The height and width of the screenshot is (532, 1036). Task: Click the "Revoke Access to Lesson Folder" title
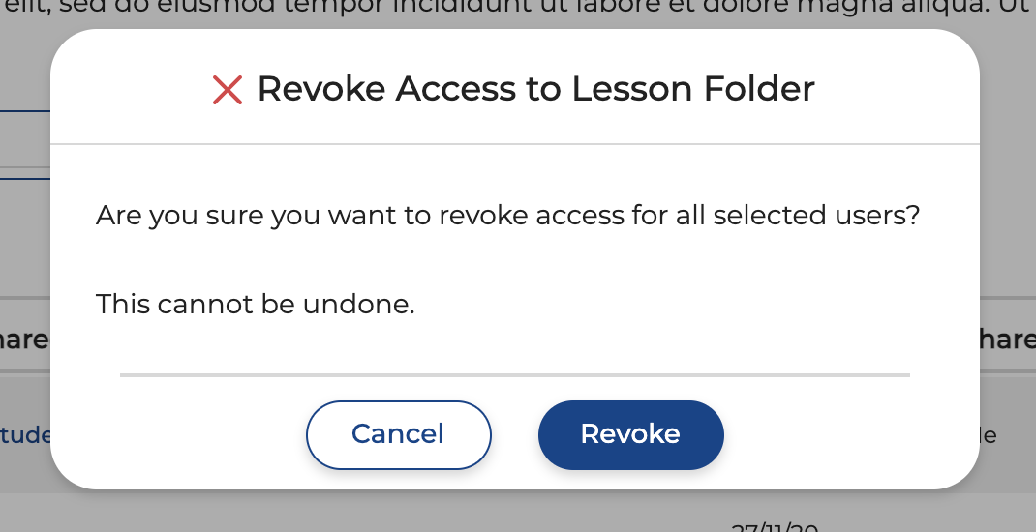tap(535, 89)
